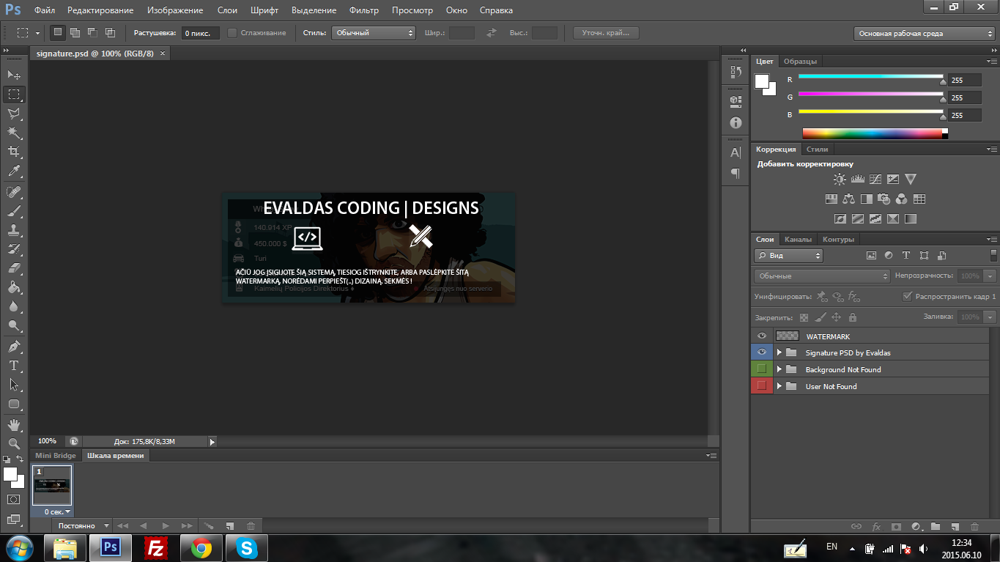Show the Background Not Found group
Image resolution: width=1000 pixels, height=562 pixels.
761,369
